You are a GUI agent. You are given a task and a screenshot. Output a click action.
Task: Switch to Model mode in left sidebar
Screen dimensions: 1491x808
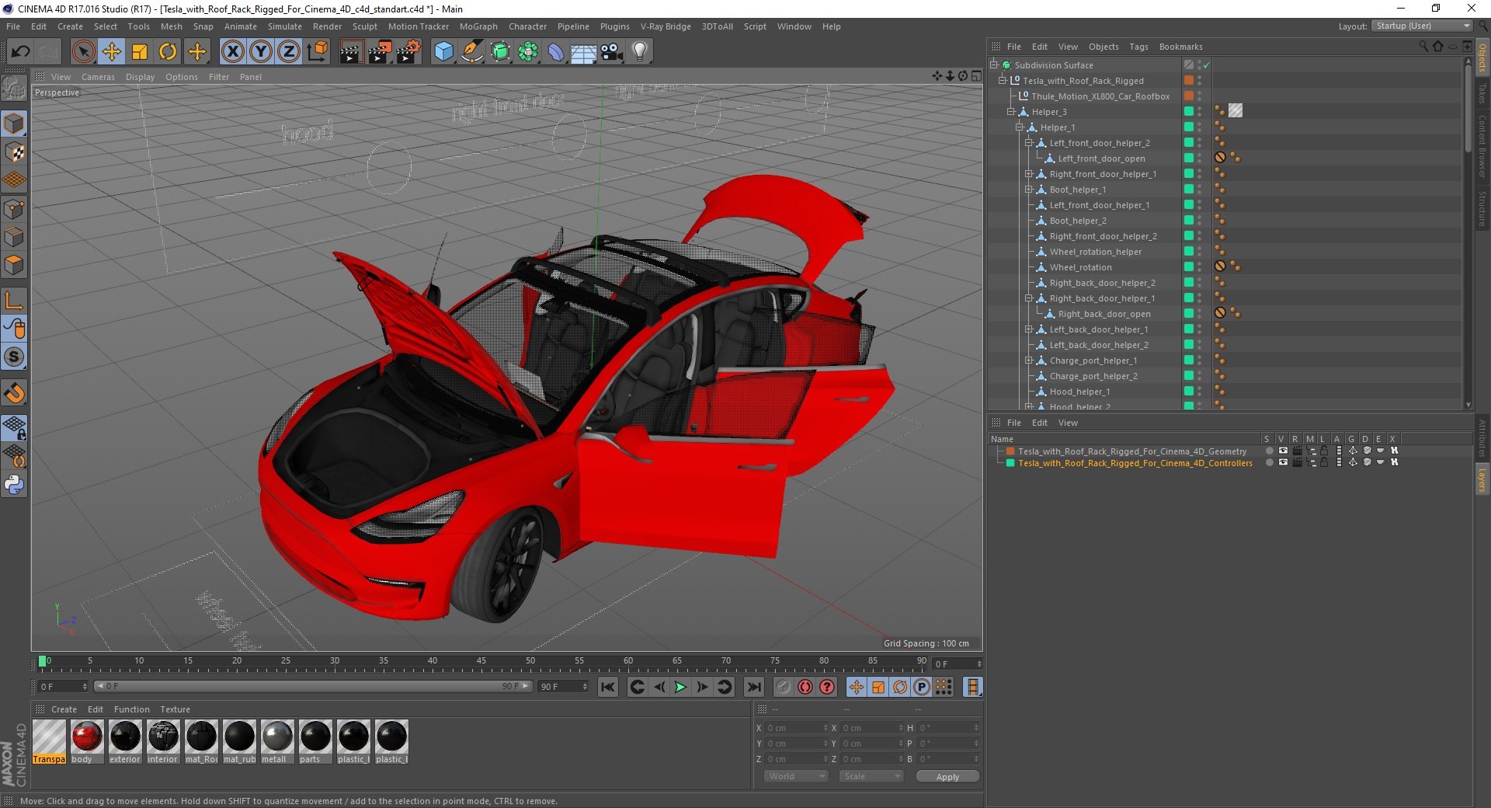(x=14, y=124)
